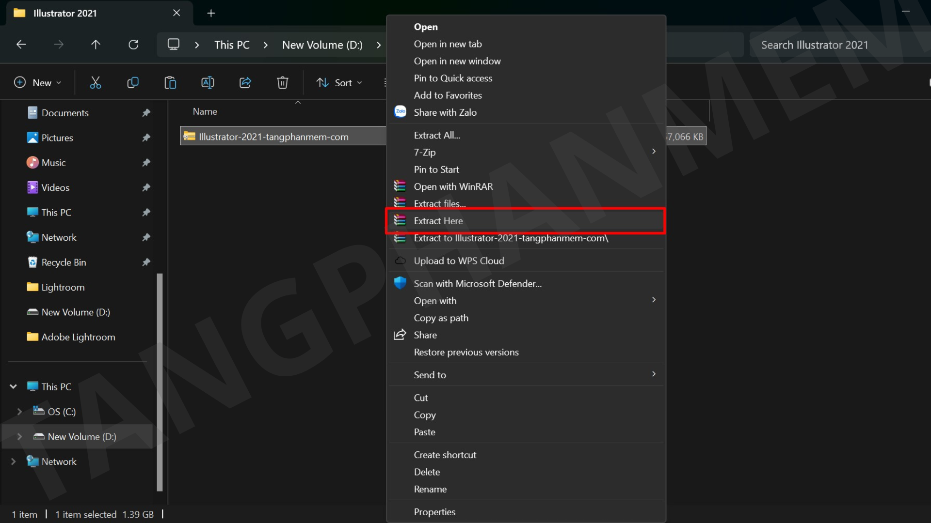Viewport: 931px width, 523px height.
Task: Click the Search Illustrator 2021 box
Action: (840, 45)
